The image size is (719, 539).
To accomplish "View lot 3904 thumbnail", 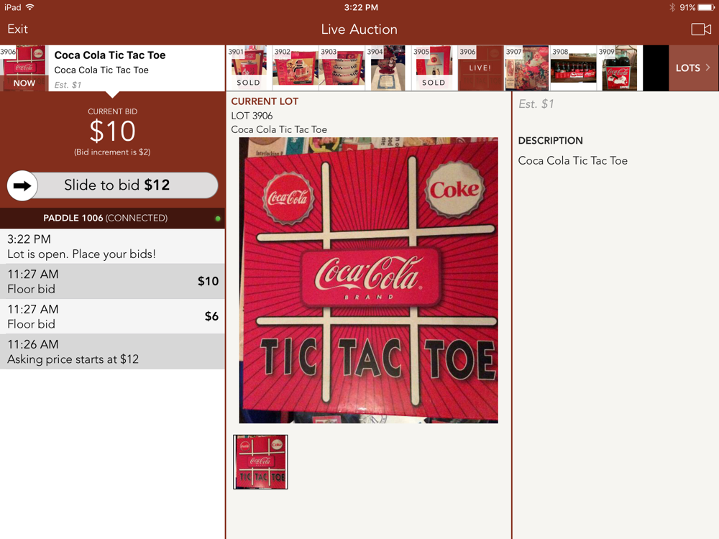I will pos(387,68).
